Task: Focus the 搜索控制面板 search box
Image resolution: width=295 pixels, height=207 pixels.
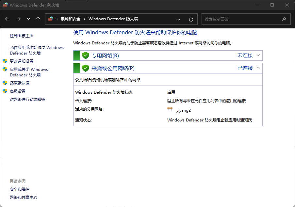Action: 246,19
